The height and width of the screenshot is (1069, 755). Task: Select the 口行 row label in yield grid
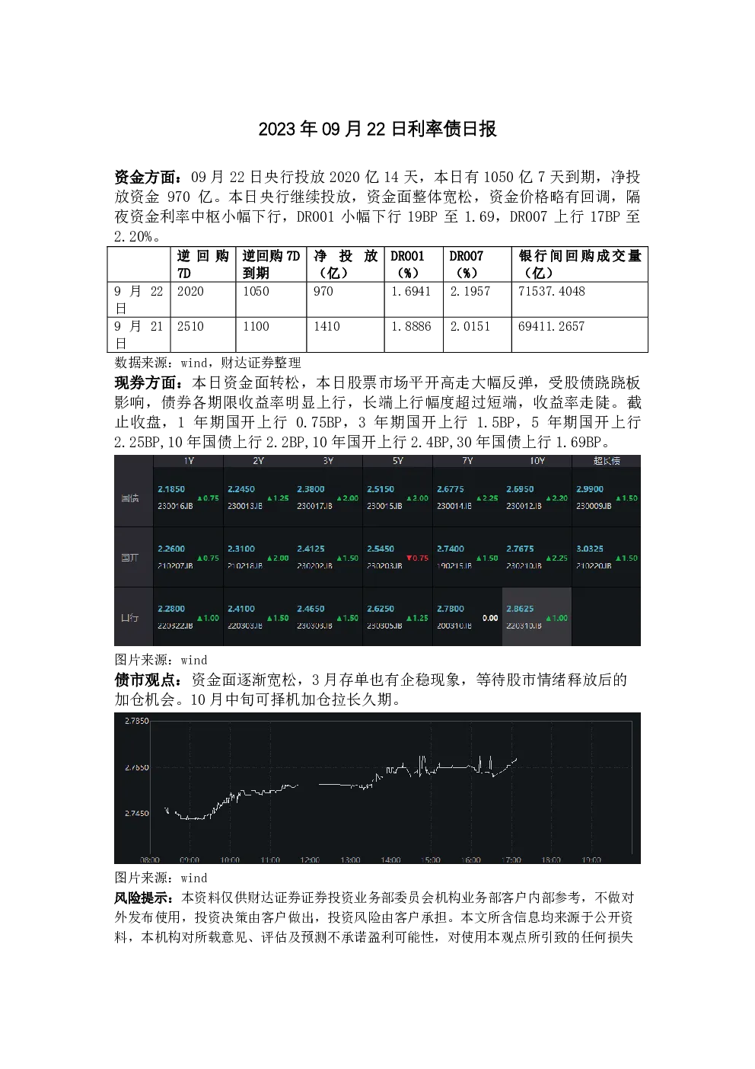(130, 617)
